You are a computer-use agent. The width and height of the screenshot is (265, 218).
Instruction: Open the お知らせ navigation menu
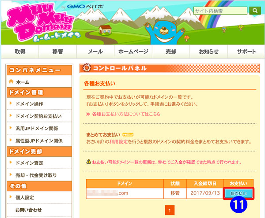coord(209,52)
